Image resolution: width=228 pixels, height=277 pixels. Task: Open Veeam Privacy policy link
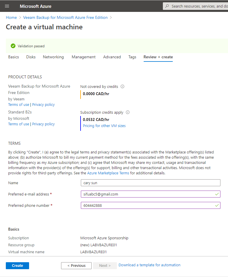(43, 105)
